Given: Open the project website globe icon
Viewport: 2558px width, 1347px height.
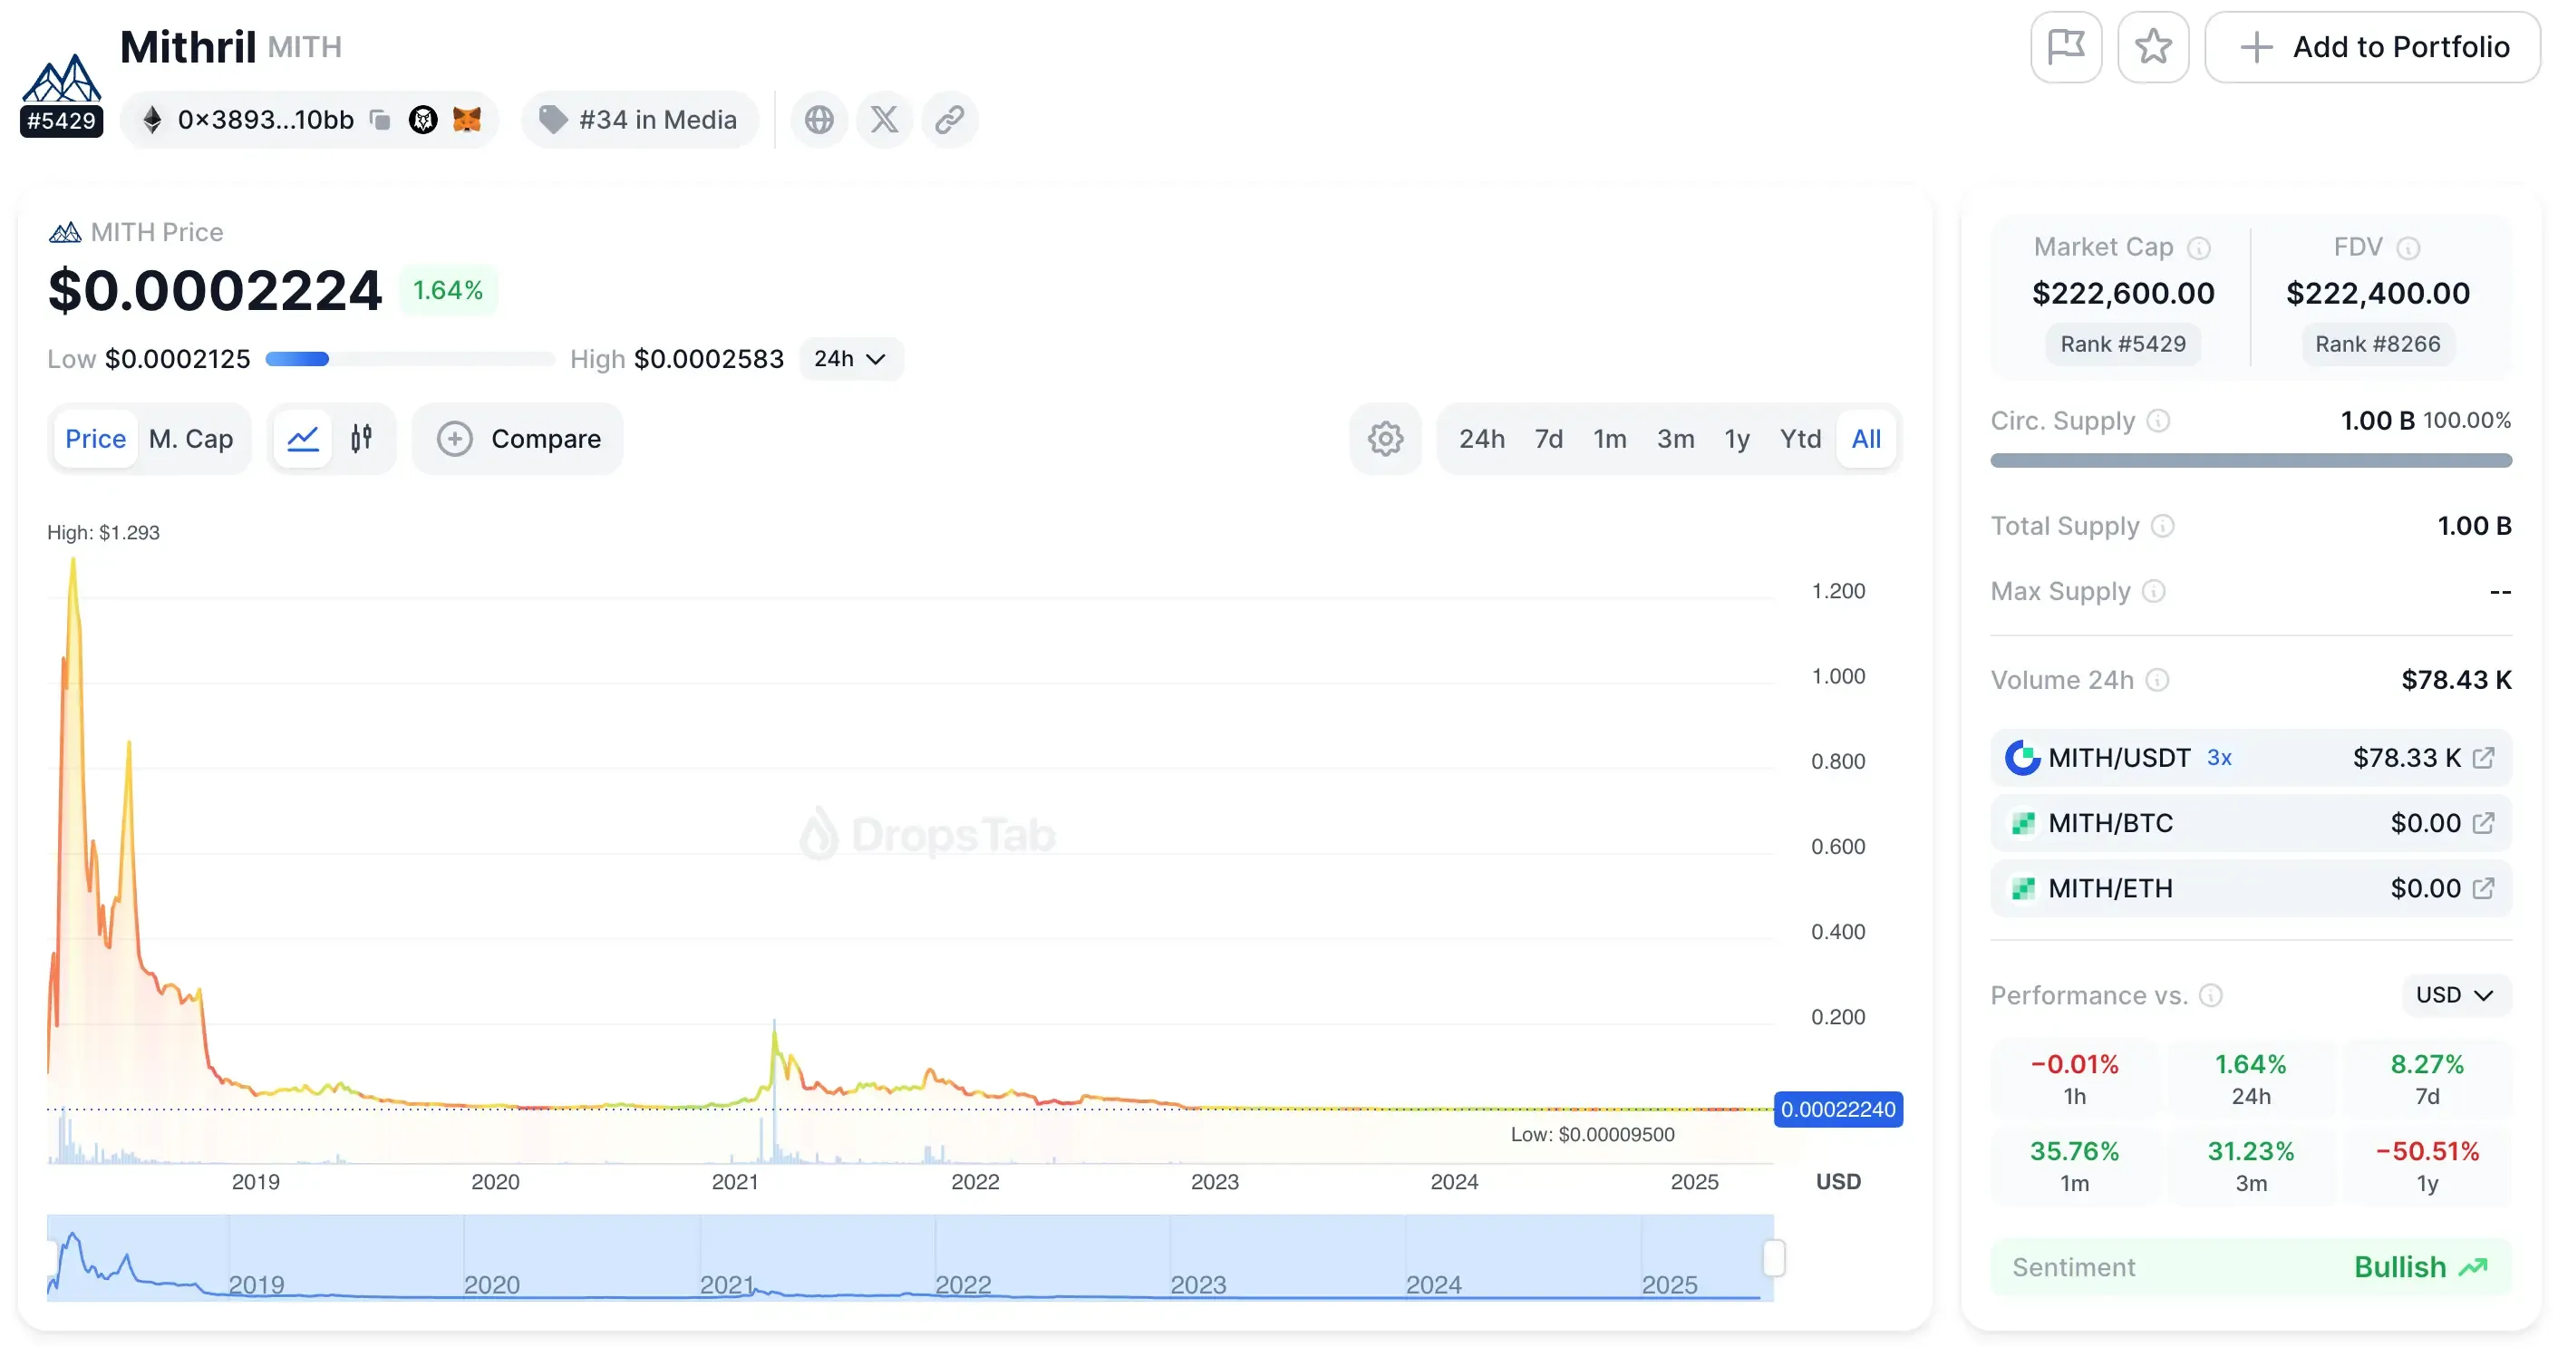Looking at the screenshot, I should 819,121.
